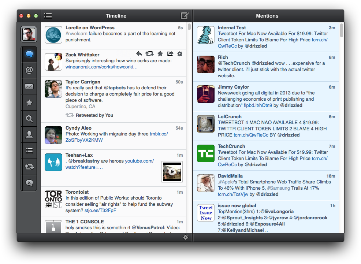The width and height of the screenshot is (361, 264).
Task: Retweet Zack Whittaker's tweet
Action: 149,54
